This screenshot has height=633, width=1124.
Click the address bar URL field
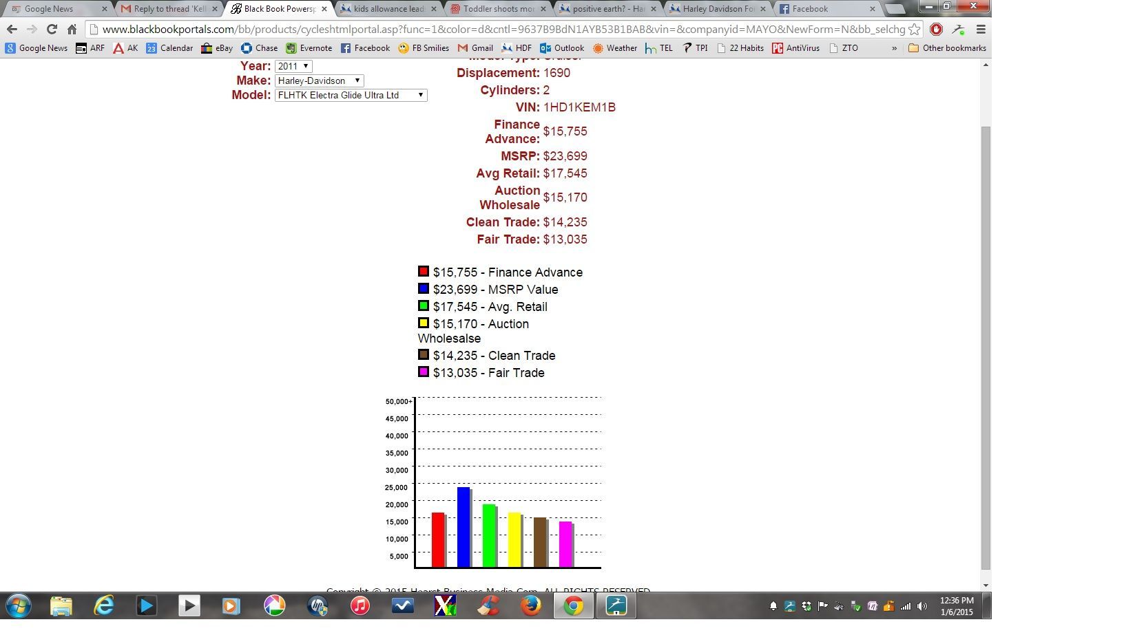click(503, 30)
